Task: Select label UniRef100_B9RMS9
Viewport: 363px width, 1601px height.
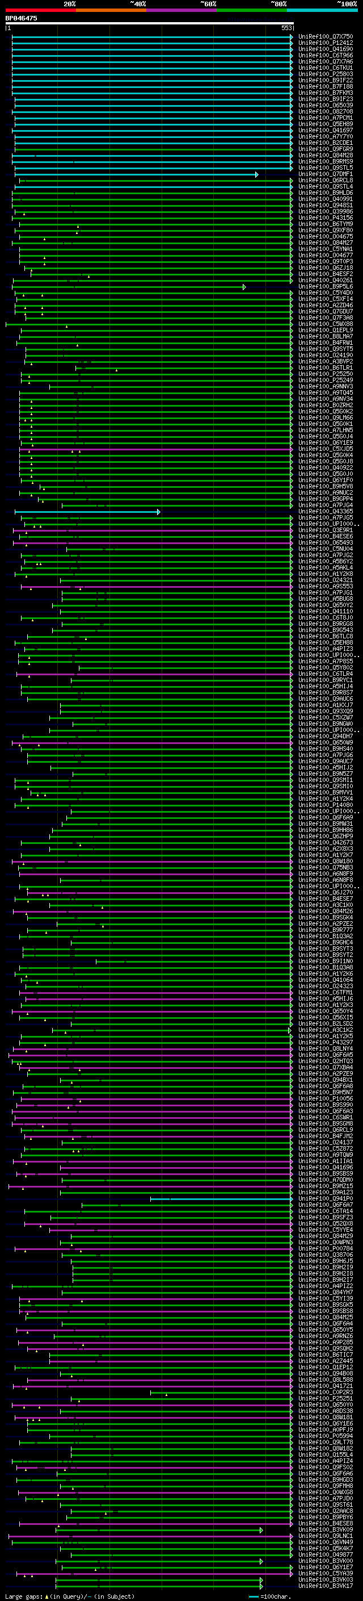Action: click(x=325, y=162)
